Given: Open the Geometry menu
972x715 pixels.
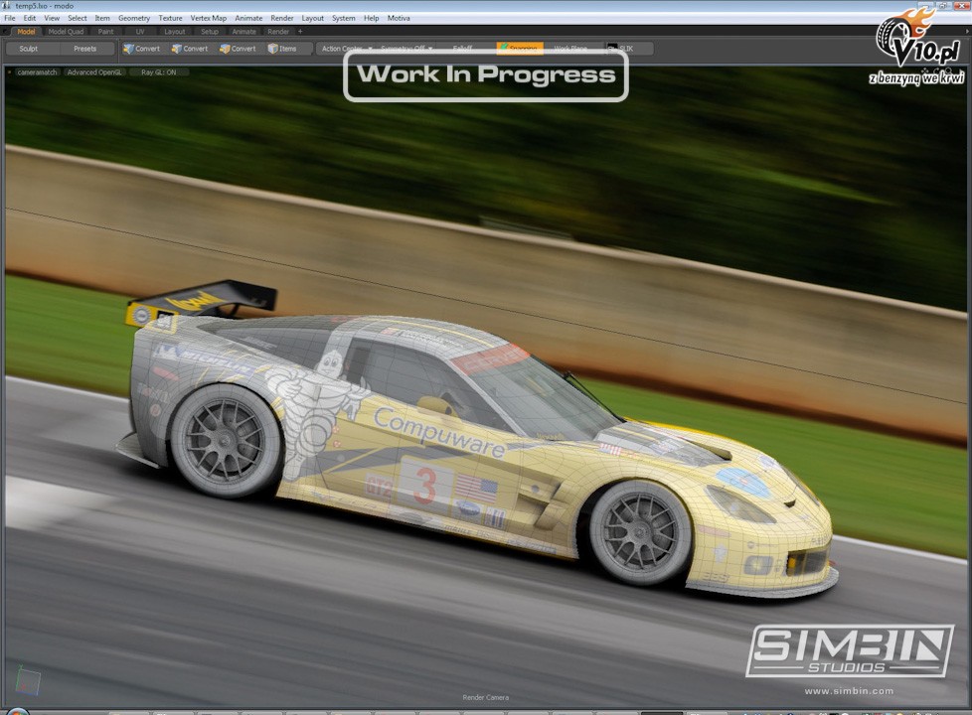Looking at the screenshot, I should [x=134, y=18].
